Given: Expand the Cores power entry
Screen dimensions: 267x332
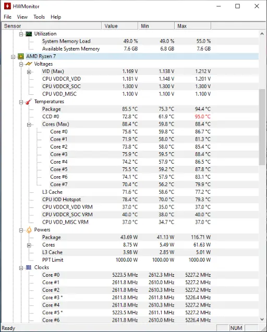Looking at the screenshot, I should pyautogui.click(x=29, y=245).
